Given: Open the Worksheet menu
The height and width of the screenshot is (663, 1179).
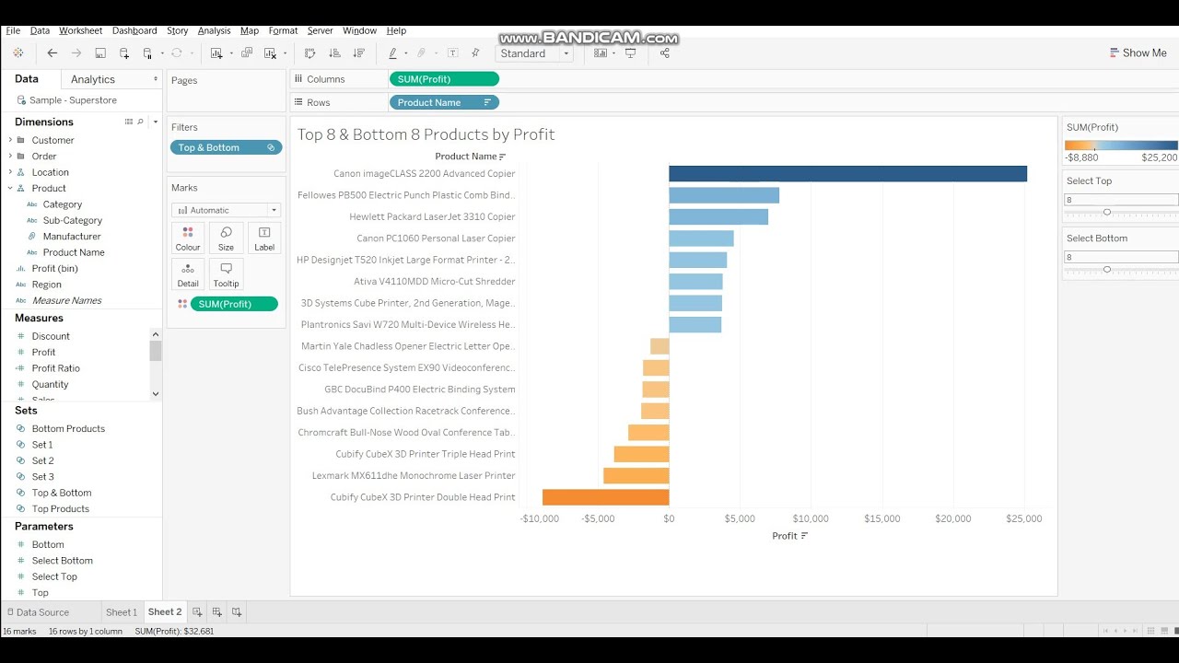Looking at the screenshot, I should [81, 30].
